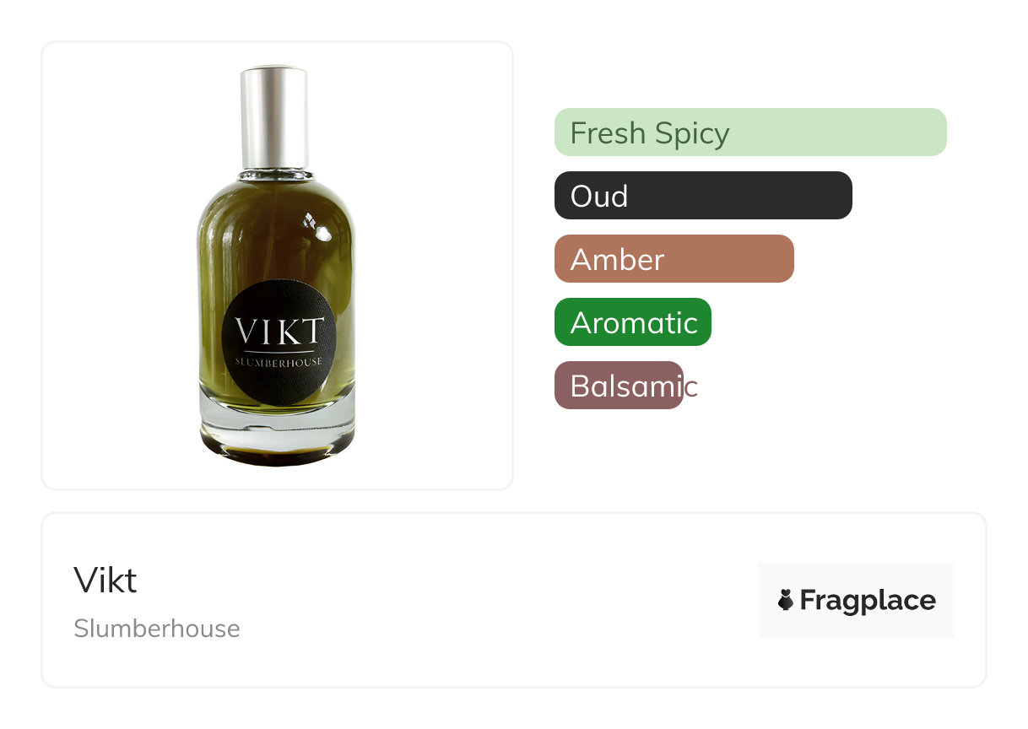Viewport: 1028px width, 729px height.
Task: Click the large VIKT lettering on bottle
Action: coord(279,331)
